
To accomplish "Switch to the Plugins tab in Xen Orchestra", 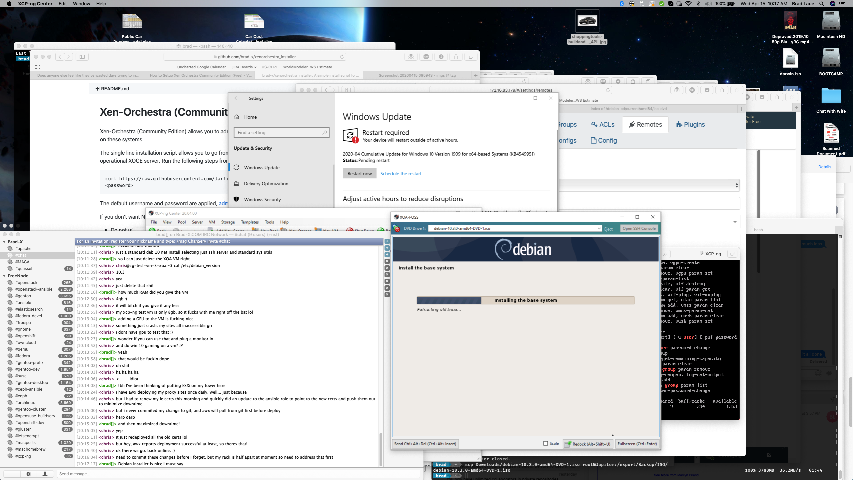I will (690, 124).
